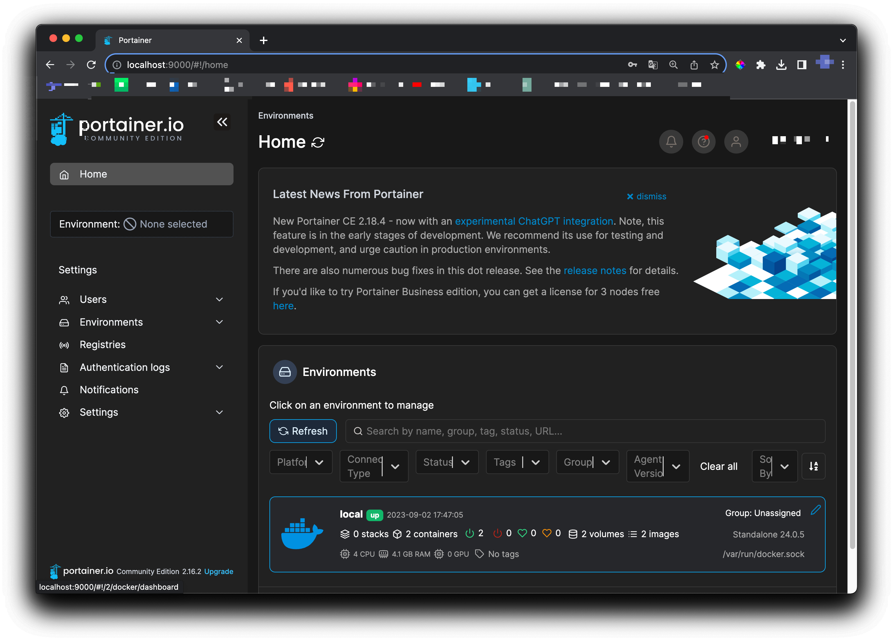This screenshot has height=641, width=893.
Task: Edit local environment via pencil icon
Action: [815, 510]
